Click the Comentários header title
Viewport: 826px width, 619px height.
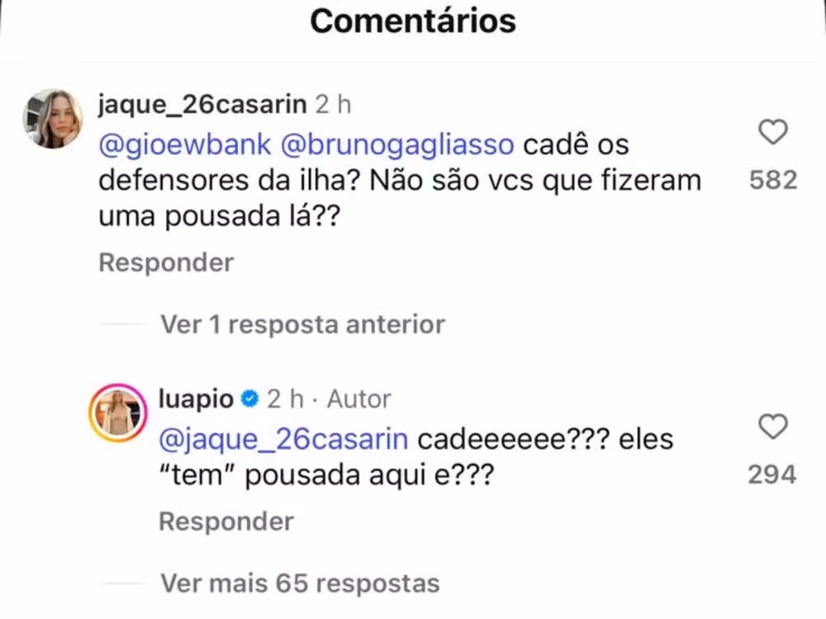coord(413,21)
